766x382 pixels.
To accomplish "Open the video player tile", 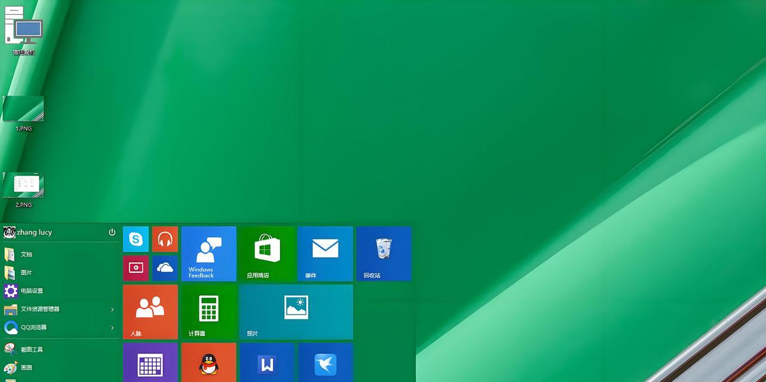I will [x=136, y=268].
